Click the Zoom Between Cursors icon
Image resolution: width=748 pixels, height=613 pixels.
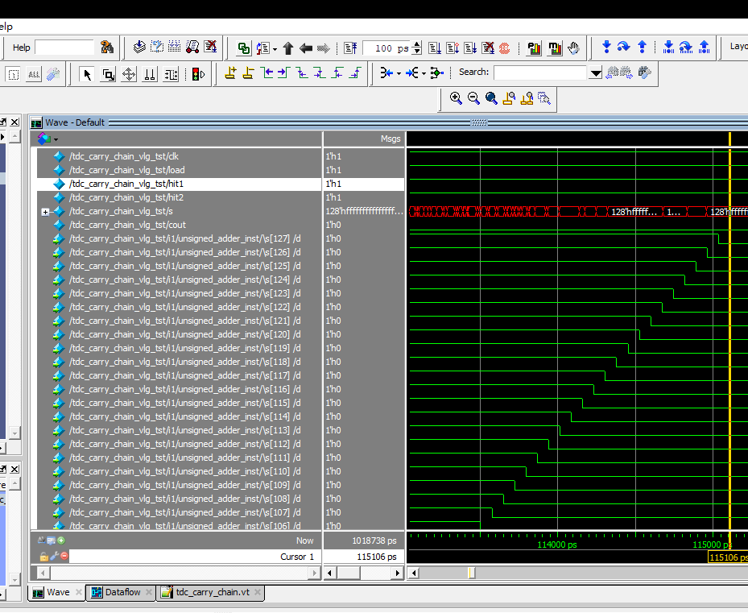tap(527, 98)
